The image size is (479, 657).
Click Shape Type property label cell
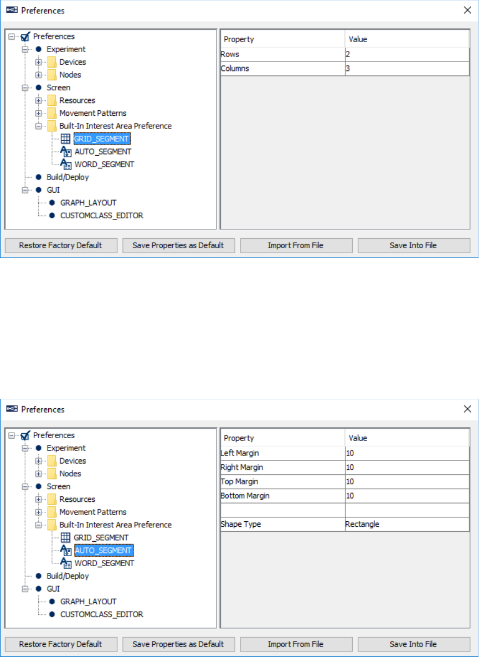283,524
